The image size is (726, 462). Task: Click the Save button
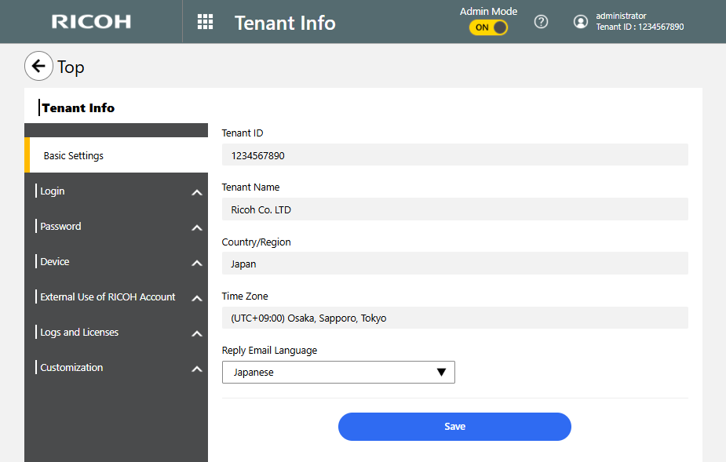[x=454, y=427]
